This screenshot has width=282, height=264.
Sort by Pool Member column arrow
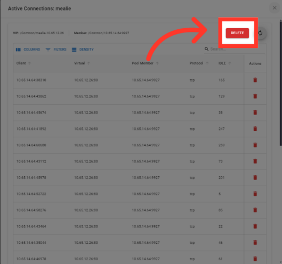point(157,63)
